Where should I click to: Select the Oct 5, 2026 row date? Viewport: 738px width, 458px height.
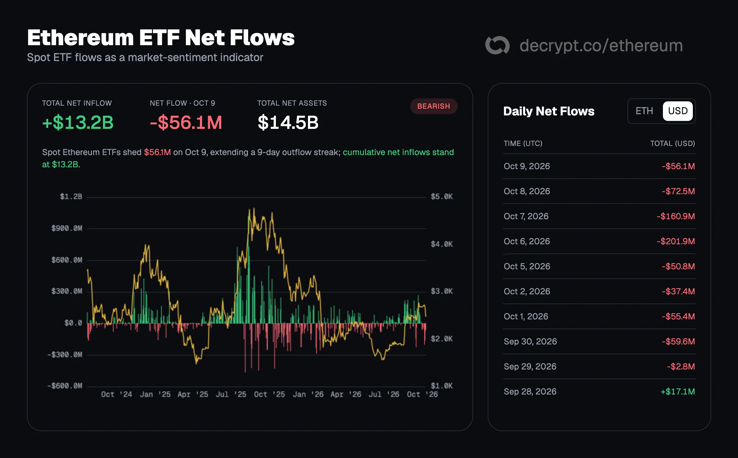tap(527, 266)
